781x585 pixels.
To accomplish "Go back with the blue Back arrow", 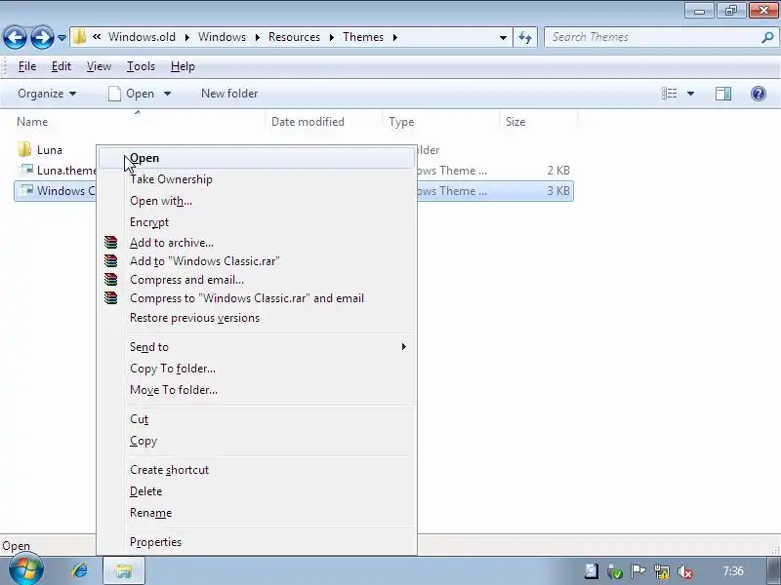I will pyautogui.click(x=15, y=37).
